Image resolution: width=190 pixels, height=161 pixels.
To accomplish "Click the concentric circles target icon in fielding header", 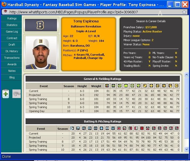I will [132, 86].
